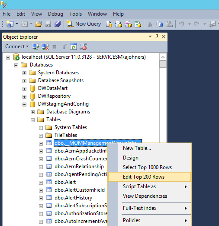Open Script Table as submenu

pos(149,186)
